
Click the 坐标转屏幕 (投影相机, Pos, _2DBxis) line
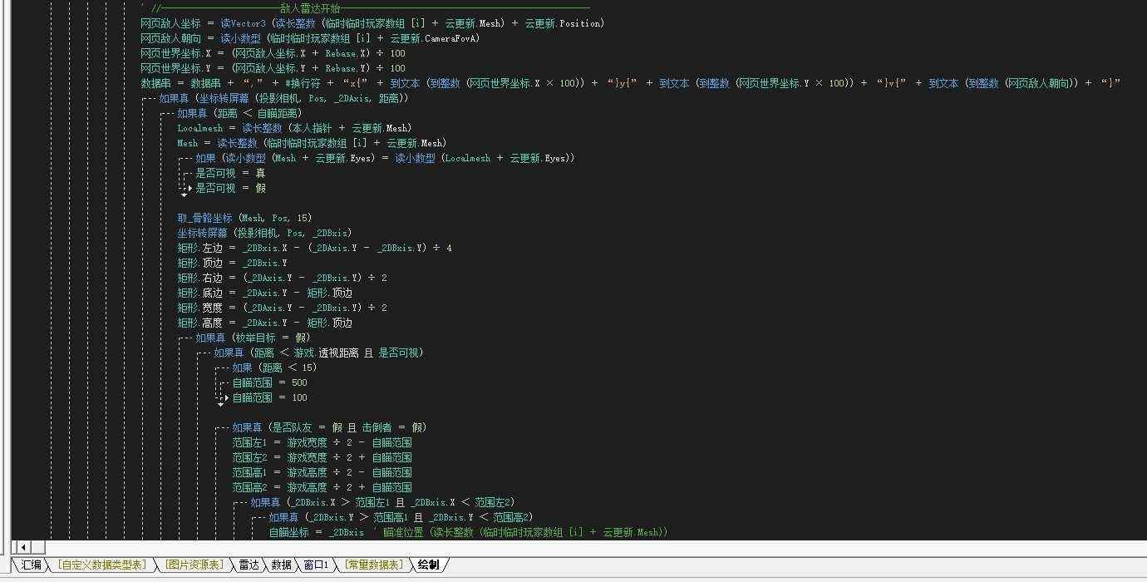tap(263, 233)
